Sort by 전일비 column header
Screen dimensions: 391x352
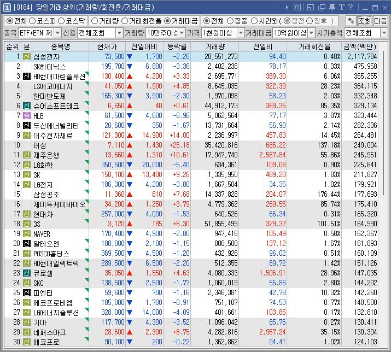click(x=262, y=46)
